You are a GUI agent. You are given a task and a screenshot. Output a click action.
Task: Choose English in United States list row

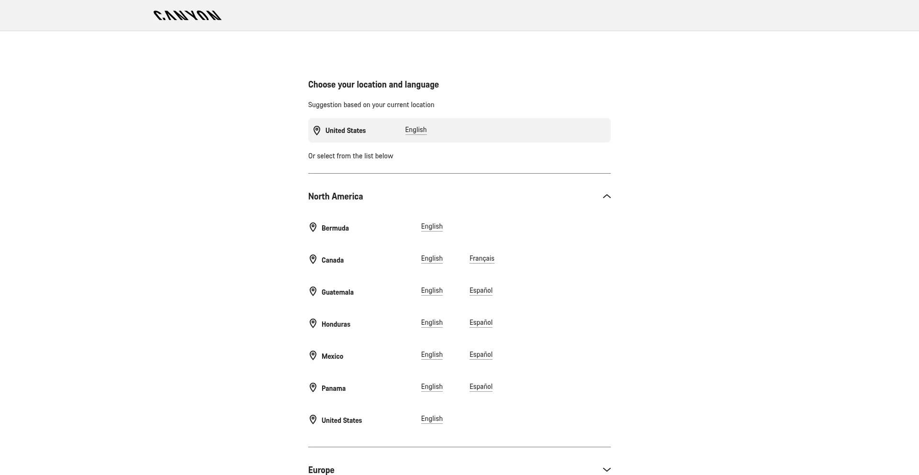432,419
